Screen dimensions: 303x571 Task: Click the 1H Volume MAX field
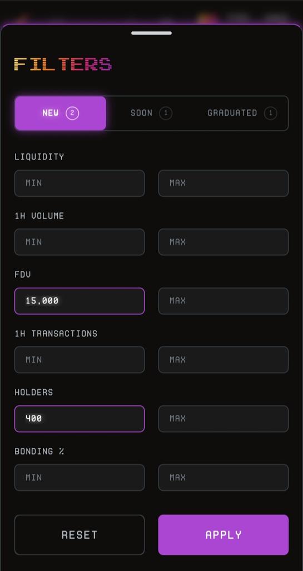(223, 242)
